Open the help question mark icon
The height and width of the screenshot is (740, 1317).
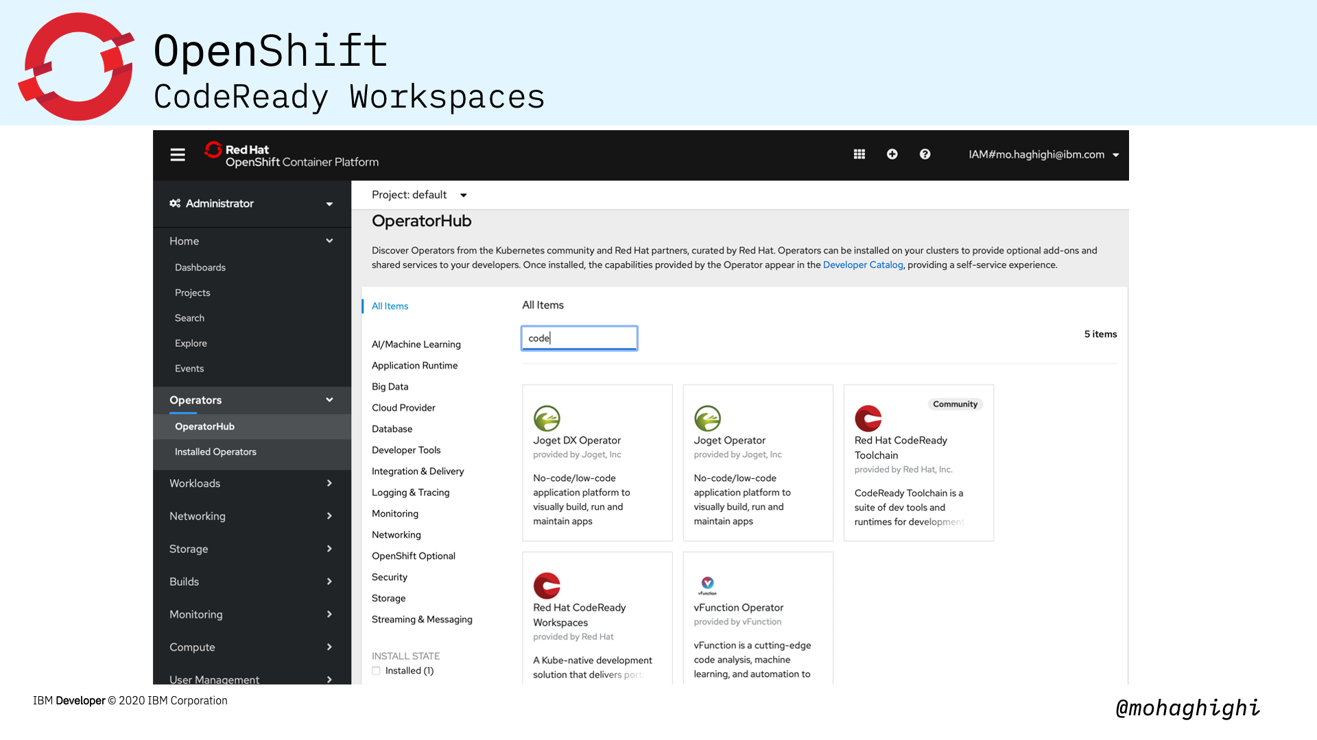tap(925, 154)
